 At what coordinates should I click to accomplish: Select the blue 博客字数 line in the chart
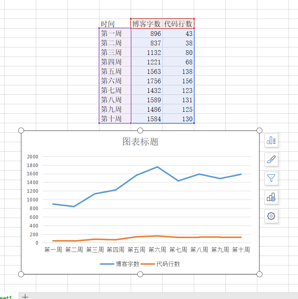pyautogui.click(x=137, y=175)
